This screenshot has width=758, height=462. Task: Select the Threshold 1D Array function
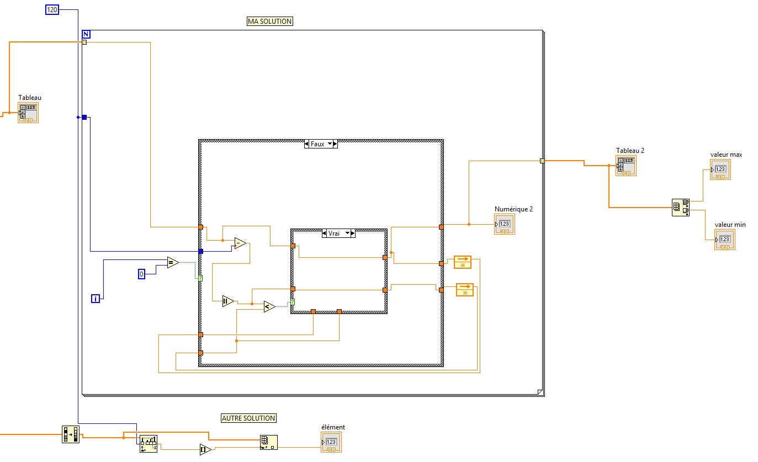pyautogui.click(x=148, y=444)
